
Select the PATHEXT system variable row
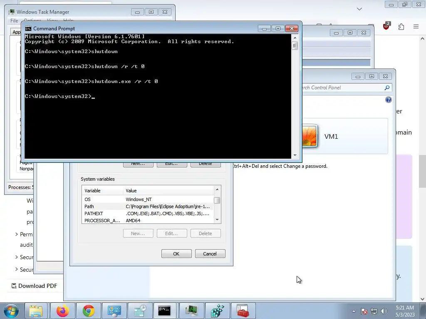149,213
